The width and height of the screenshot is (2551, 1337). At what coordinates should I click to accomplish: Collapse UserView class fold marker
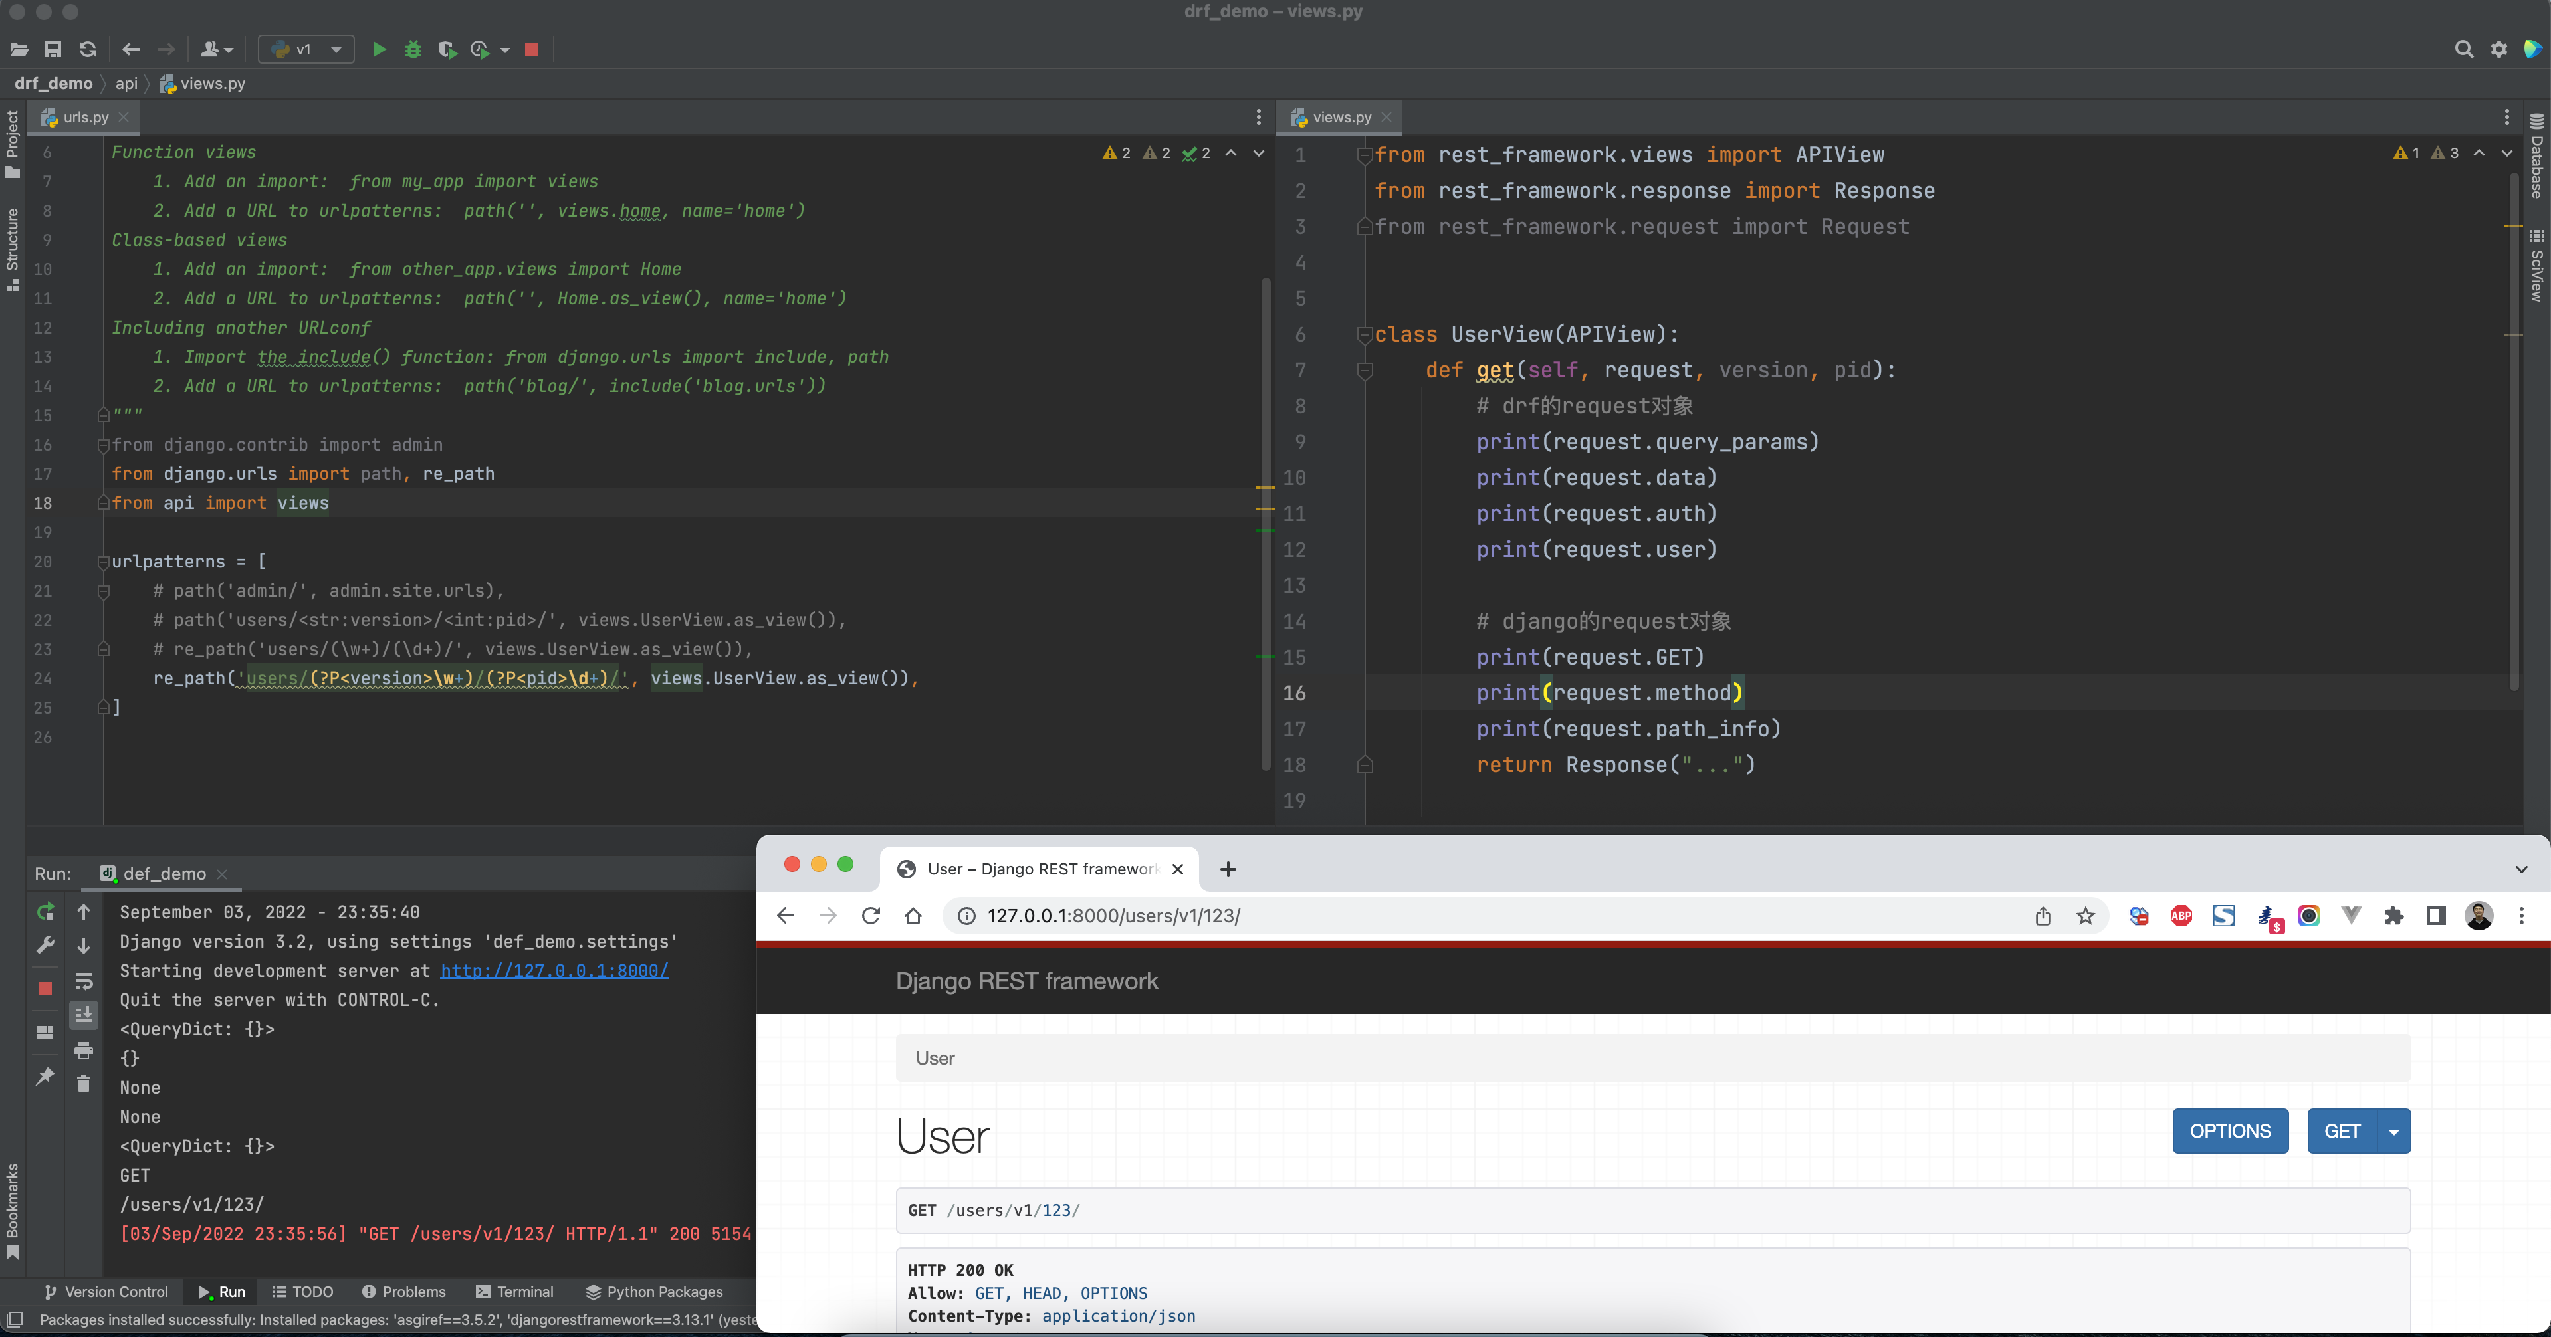tap(1364, 335)
